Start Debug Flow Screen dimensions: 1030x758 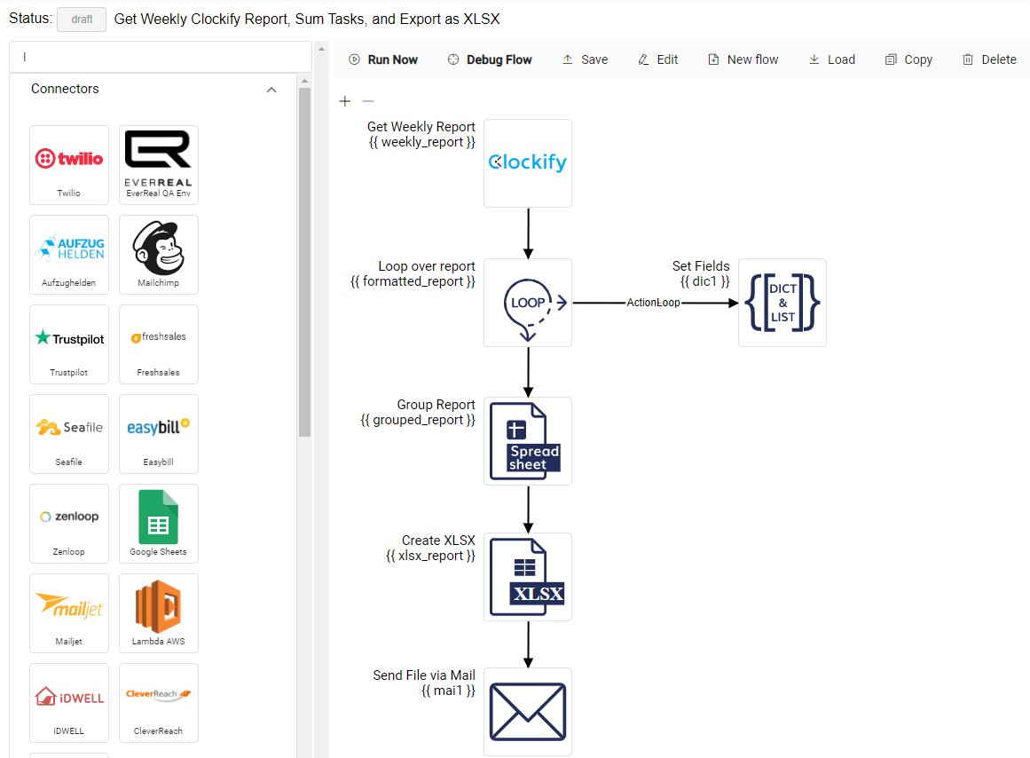[490, 59]
